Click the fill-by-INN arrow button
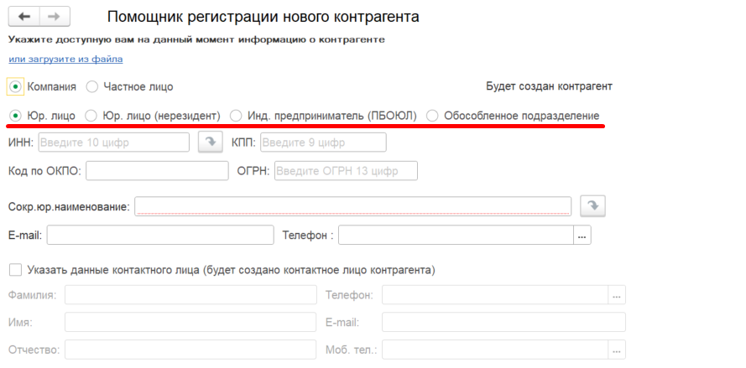This screenshot has height=368, width=746. pyautogui.click(x=211, y=143)
